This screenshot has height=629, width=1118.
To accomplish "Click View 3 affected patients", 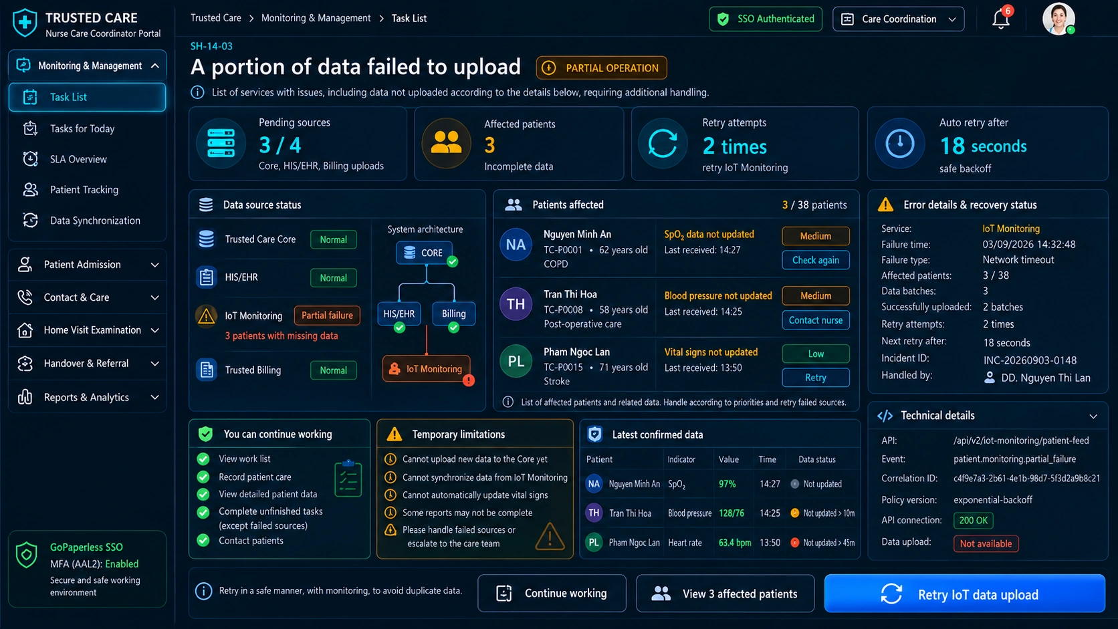I will 725,594.
